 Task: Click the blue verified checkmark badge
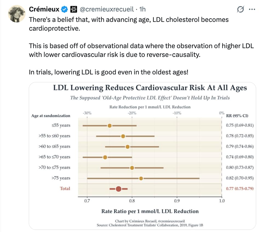[64, 9]
